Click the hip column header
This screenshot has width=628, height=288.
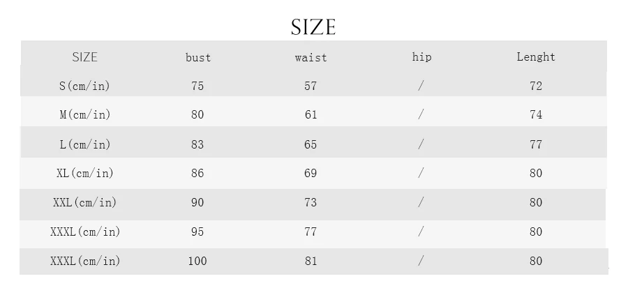pos(421,57)
